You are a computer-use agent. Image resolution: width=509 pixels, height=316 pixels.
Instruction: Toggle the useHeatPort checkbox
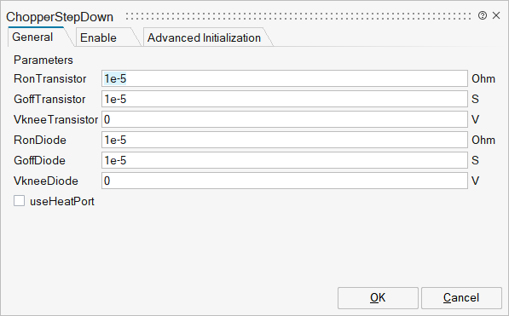(x=19, y=201)
